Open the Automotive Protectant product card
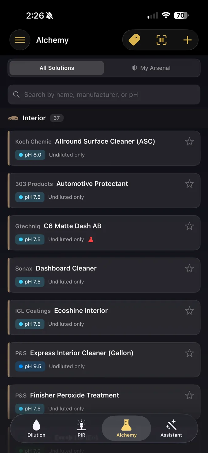This screenshot has height=453, width=208. pos(95,190)
